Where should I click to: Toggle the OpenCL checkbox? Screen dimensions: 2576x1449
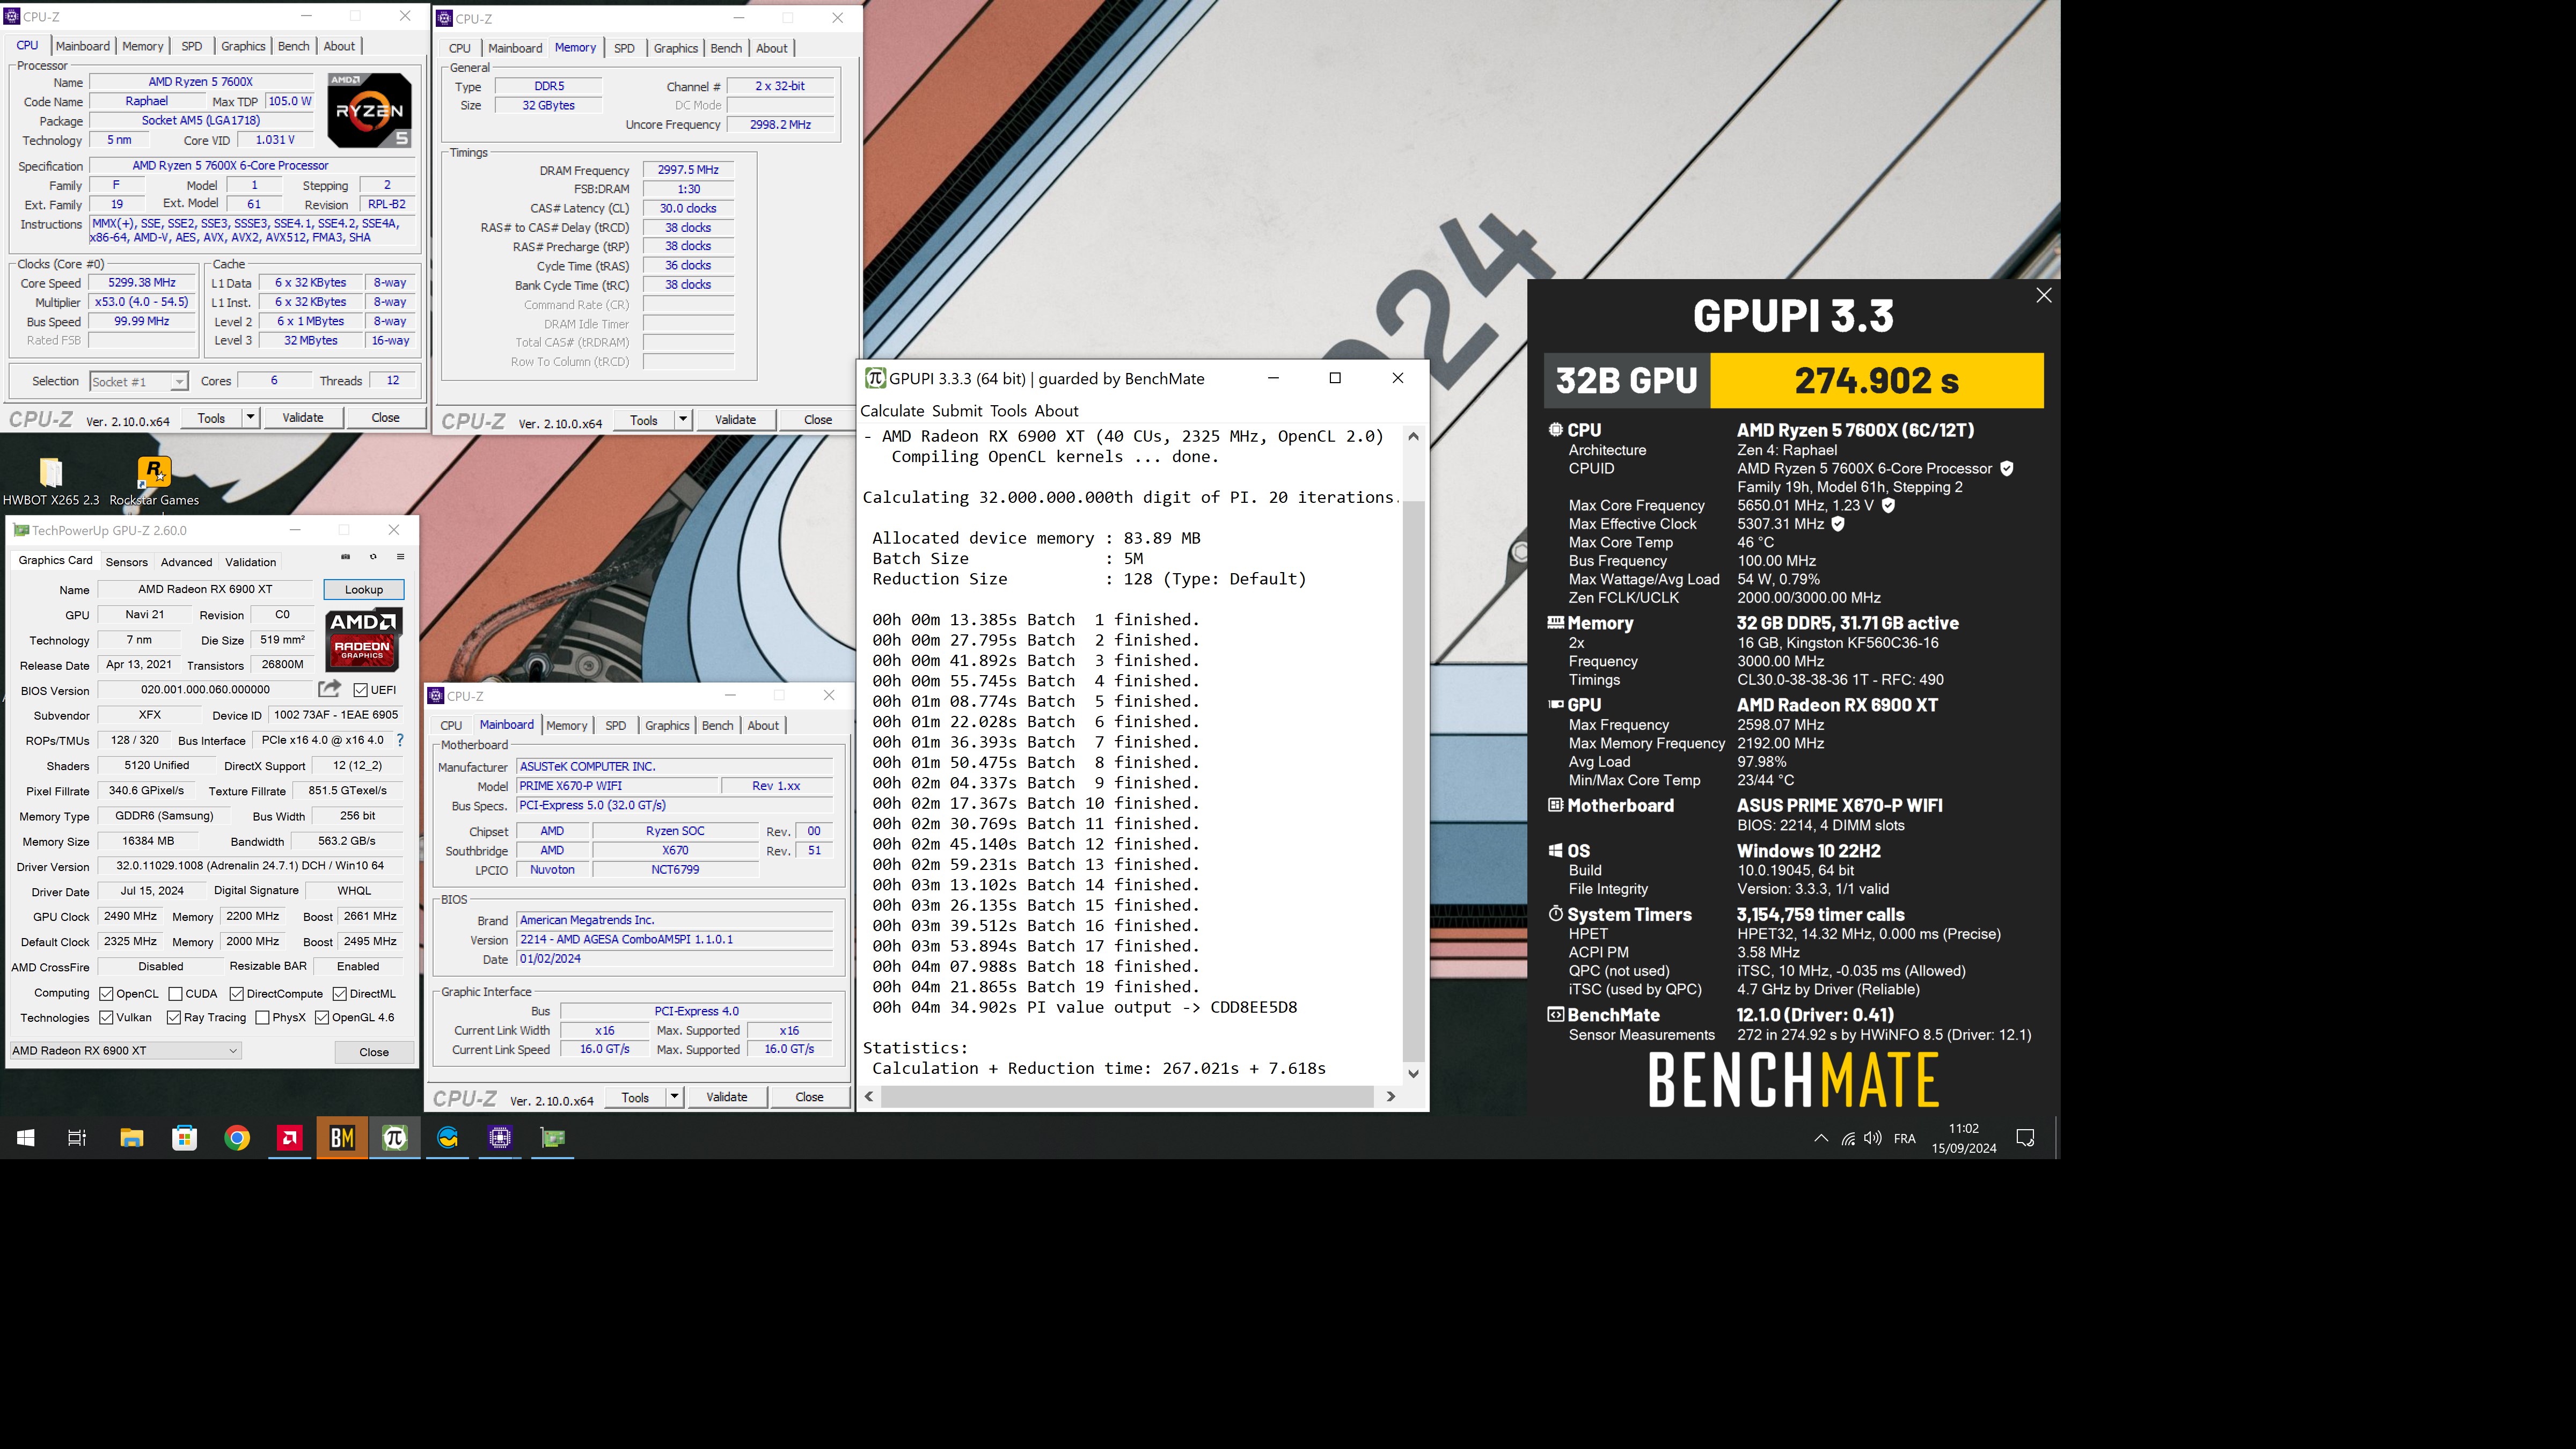click(x=106, y=994)
